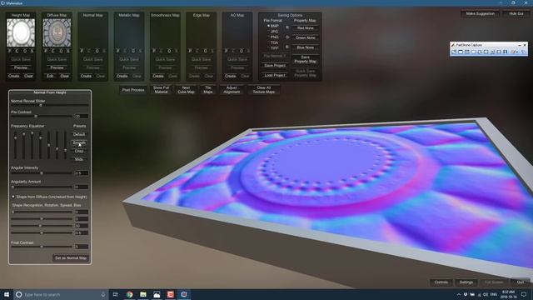The width and height of the screenshot is (533, 300).
Task: Click FastStone capture freehand region icon
Action: pos(480,52)
